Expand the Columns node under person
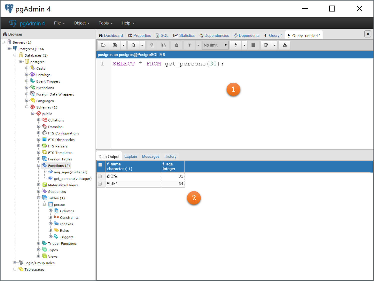The image size is (374, 281). click(50, 211)
